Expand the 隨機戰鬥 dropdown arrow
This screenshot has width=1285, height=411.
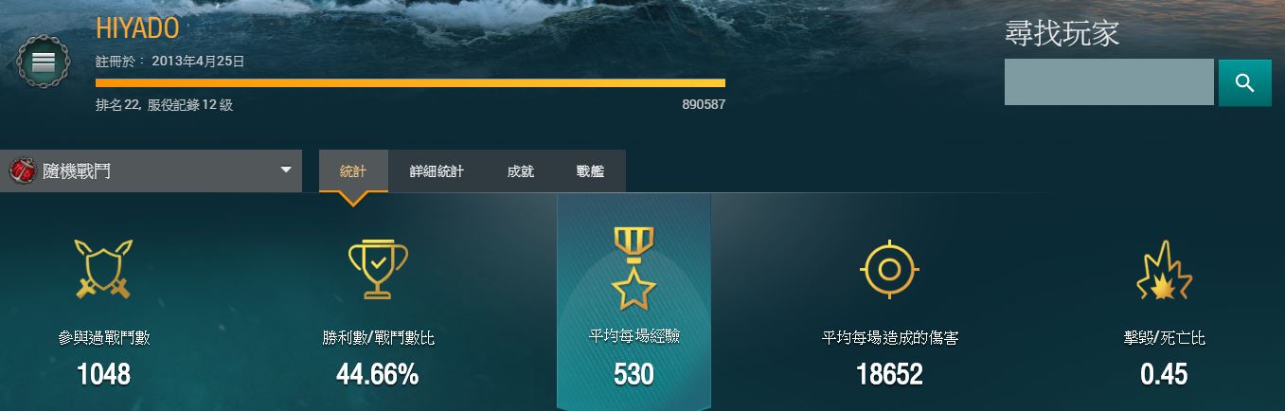click(286, 170)
